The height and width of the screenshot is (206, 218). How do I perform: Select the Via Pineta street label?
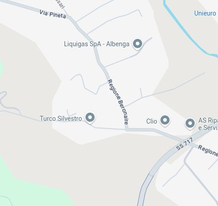tap(53, 14)
